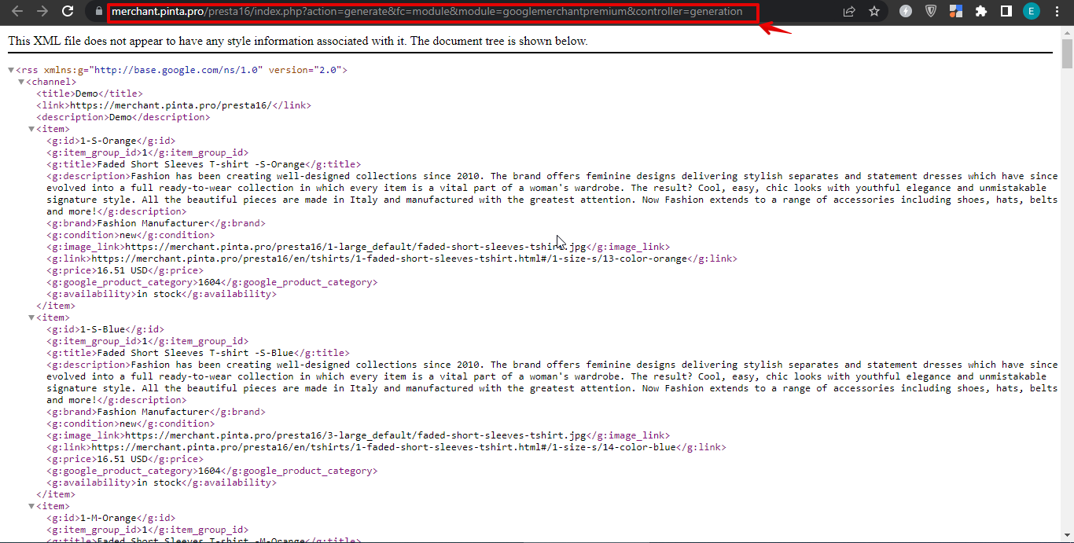Select the description Demo line
The image size is (1074, 543).
123,117
